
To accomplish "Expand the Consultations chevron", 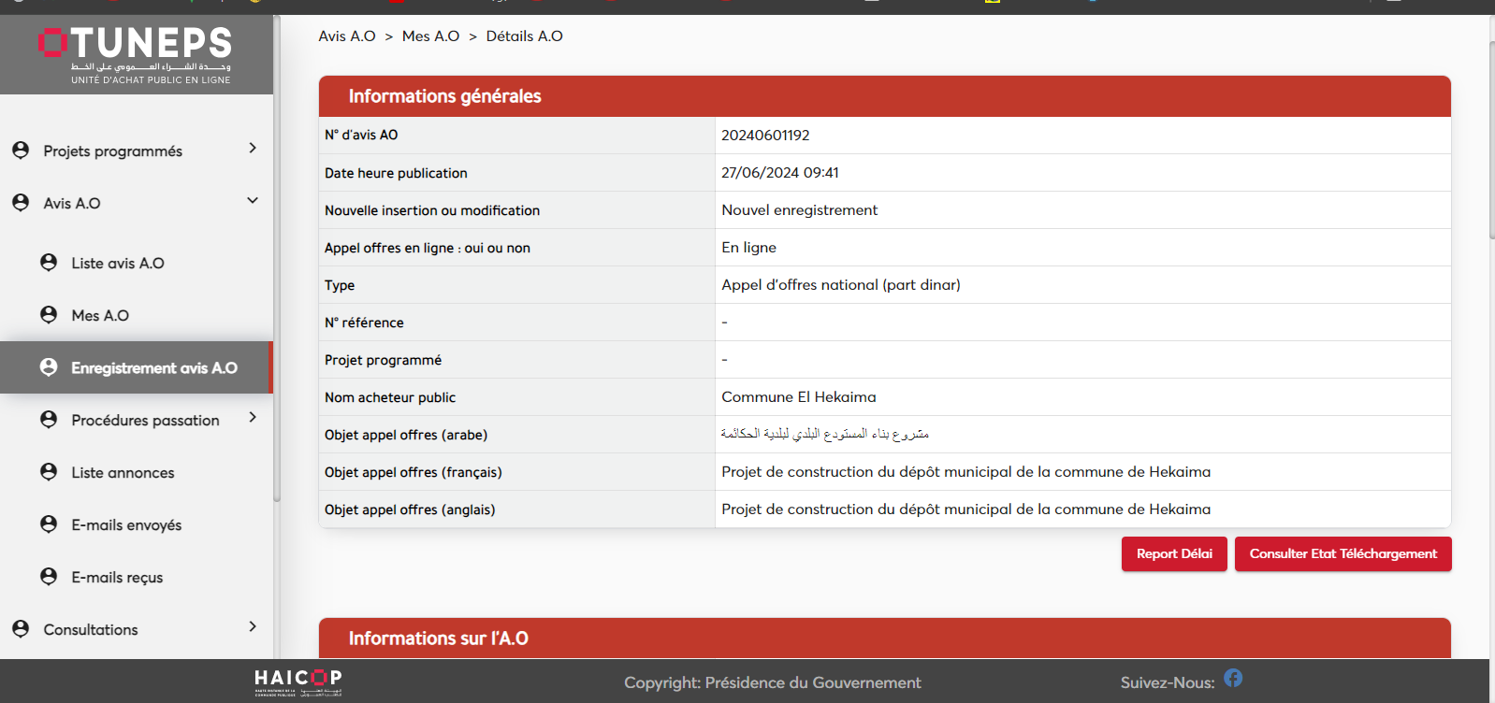I will 253,626.
